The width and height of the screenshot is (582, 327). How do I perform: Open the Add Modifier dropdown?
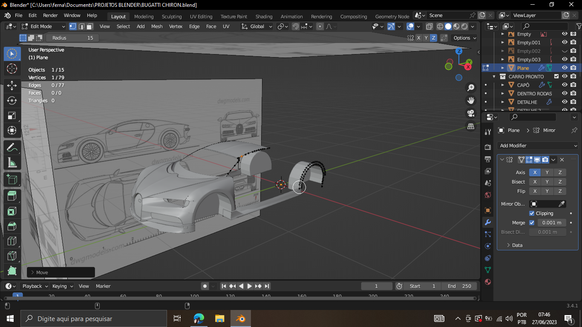[538, 146]
